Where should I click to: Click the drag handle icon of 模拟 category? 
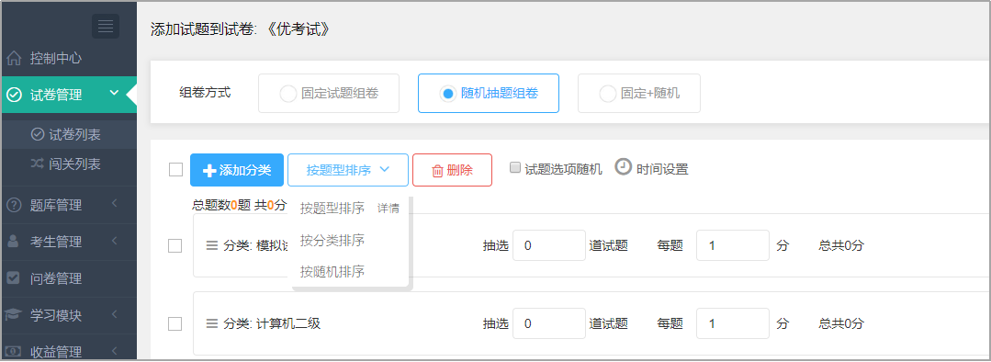[212, 245]
